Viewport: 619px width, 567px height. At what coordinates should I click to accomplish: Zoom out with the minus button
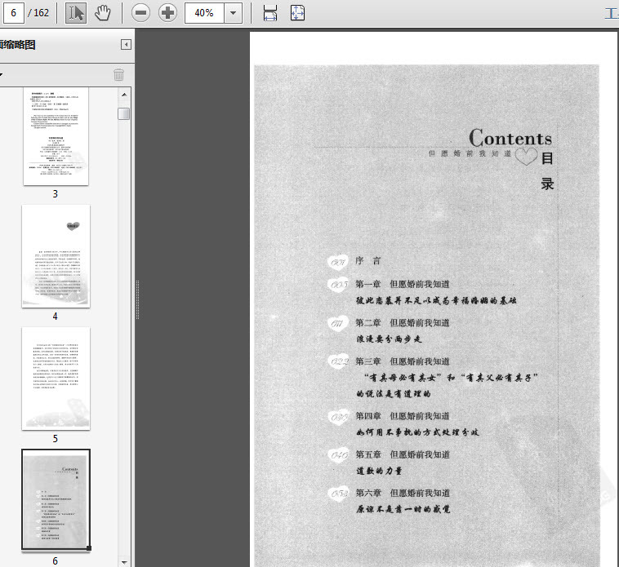(x=140, y=13)
